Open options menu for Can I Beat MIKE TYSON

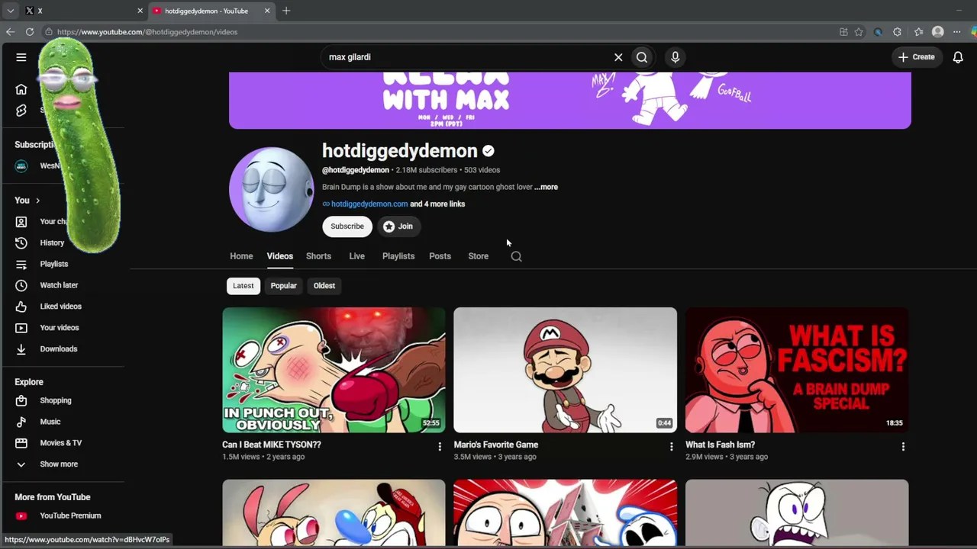440,447
